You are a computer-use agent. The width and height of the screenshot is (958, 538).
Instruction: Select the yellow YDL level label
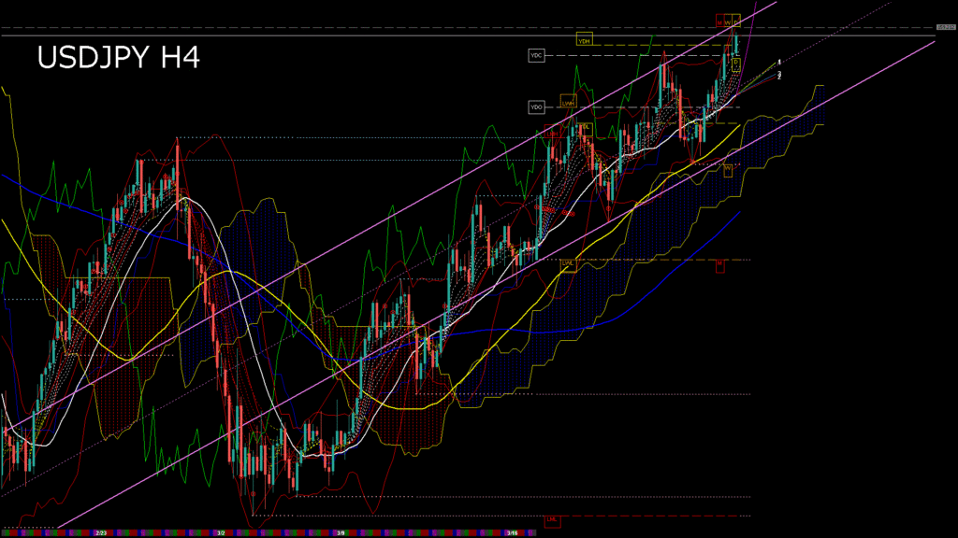point(584,127)
